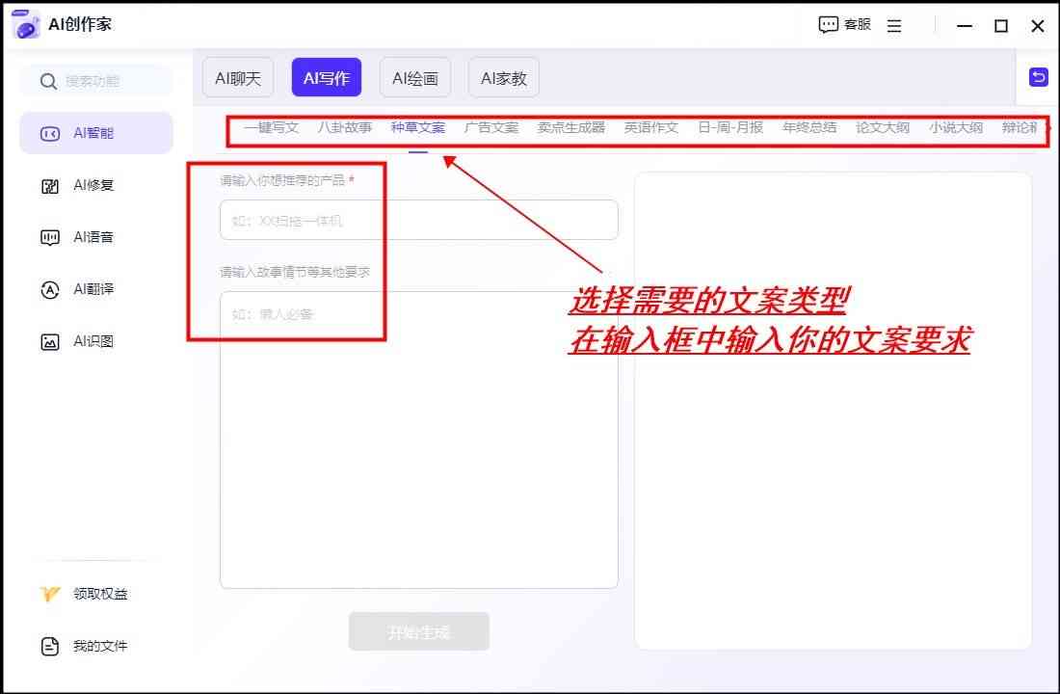Open the hamburger menu in title bar
This screenshot has width=1060, height=694.
(893, 26)
